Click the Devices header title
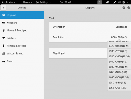 pyautogui.click(x=22, y=8)
